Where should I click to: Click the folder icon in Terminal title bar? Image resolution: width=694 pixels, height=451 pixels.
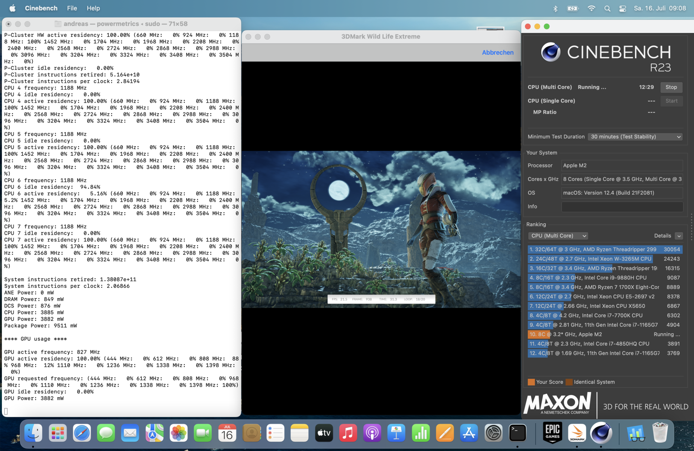[58, 24]
